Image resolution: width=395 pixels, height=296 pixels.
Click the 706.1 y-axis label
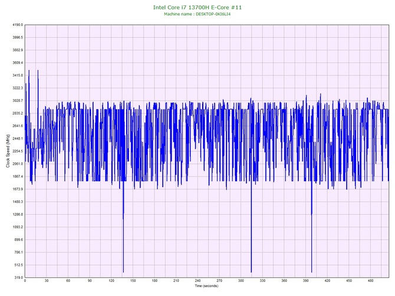(x=18, y=252)
